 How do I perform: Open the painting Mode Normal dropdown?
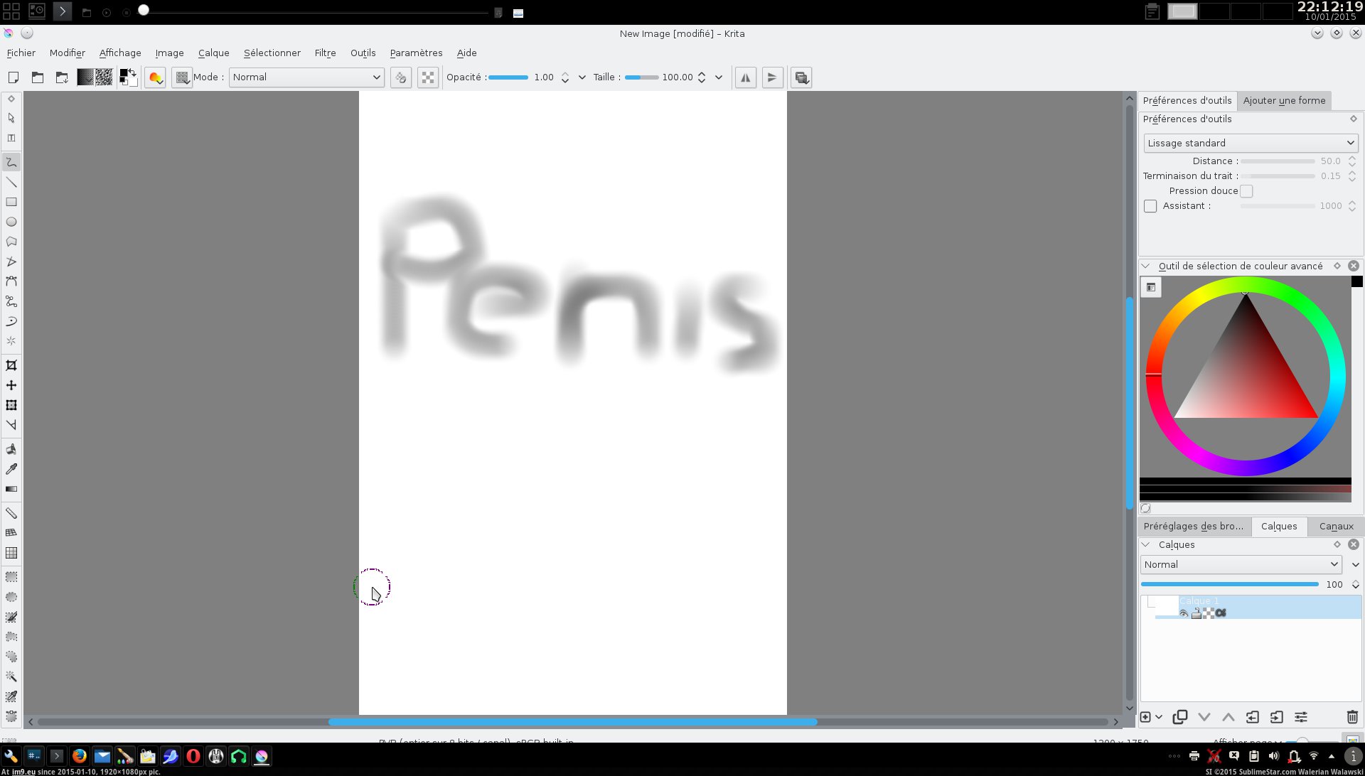point(306,77)
